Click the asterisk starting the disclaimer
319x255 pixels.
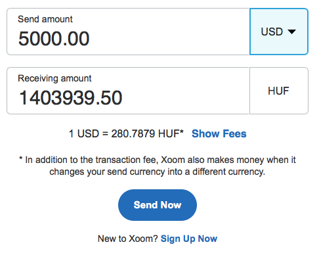(x=21, y=158)
